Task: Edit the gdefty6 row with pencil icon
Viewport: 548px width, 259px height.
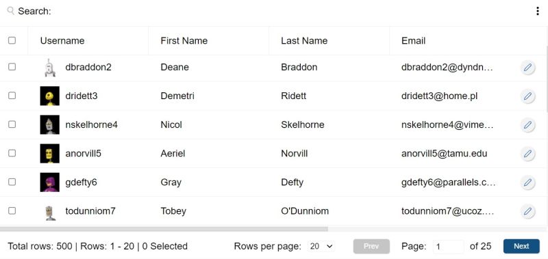Action: (x=527, y=182)
